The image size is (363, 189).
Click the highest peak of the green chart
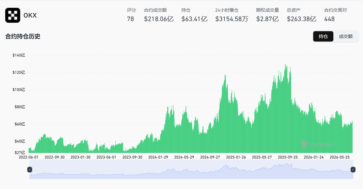click(286, 65)
